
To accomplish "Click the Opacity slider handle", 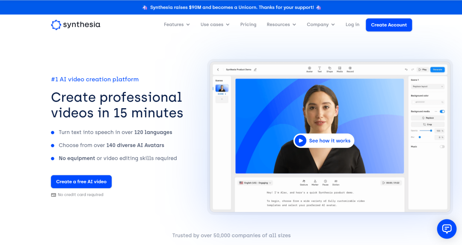I will 431,131.
